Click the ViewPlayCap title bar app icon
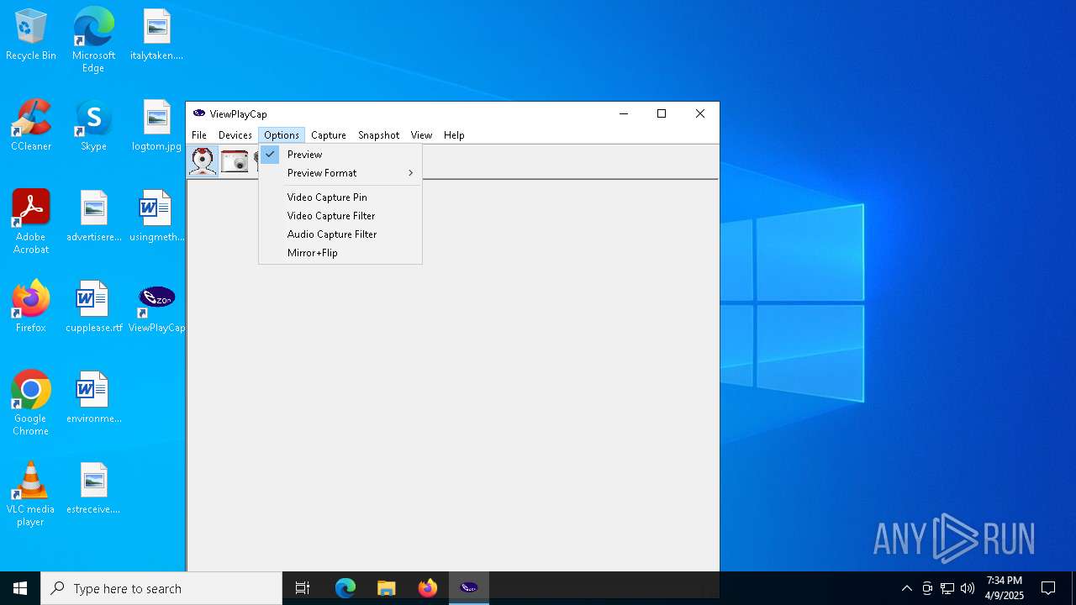Image resolution: width=1076 pixels, height=605 pixels. click(x=199, y=113)
